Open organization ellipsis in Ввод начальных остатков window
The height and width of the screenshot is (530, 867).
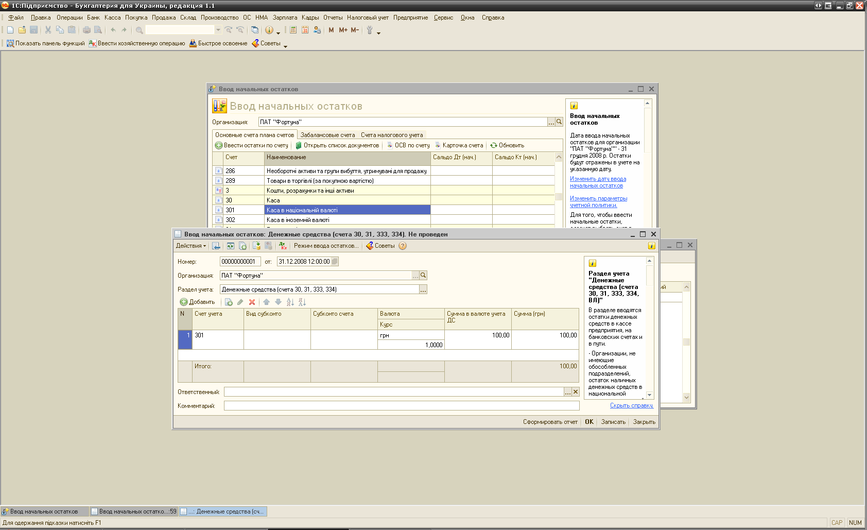coord(551,122)
